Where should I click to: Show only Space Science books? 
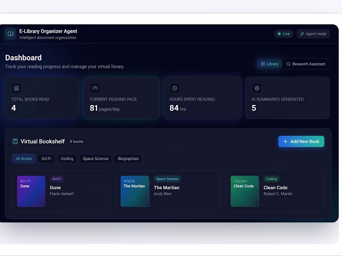pyautogui.click(x=95, y=159)
